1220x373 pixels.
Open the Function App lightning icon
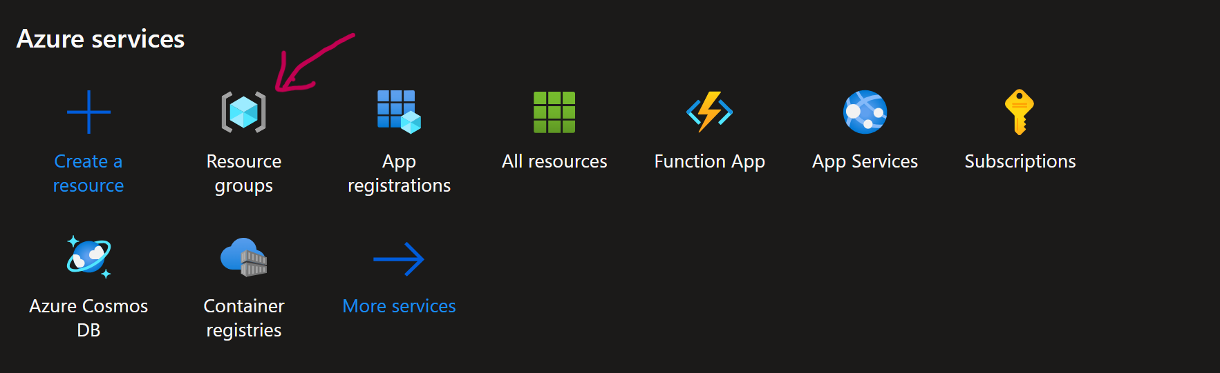tap(709, 112)
